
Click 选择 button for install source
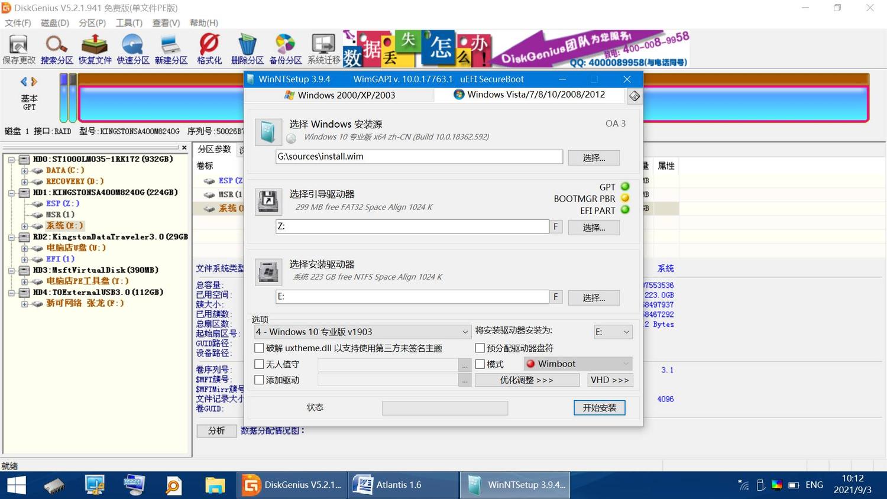point(594,157)
